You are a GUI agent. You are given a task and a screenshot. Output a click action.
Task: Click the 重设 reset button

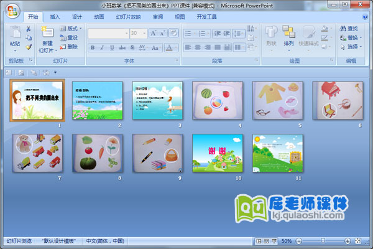pos(69,37)
